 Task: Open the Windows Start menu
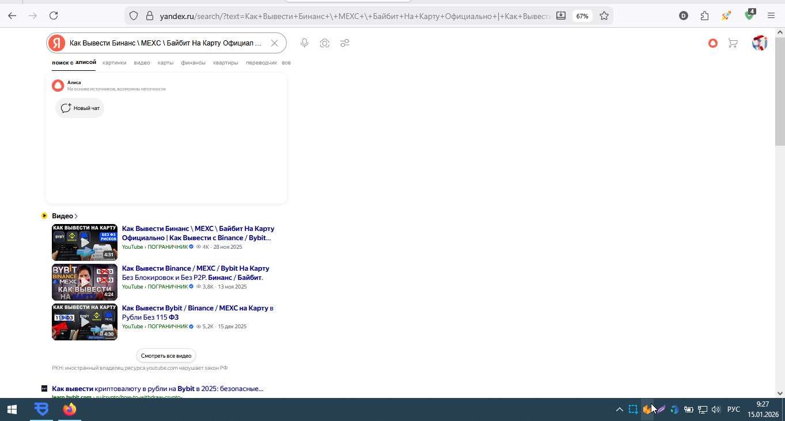click(x=12, y=409)
